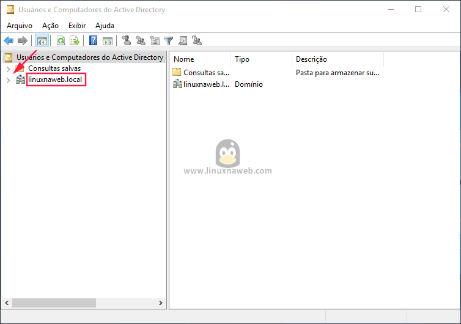Viewport: 461px width, 324px height.
Task: Toggle the show/hide console tree button
Action: pyautogui.click(x=42, y=41)
